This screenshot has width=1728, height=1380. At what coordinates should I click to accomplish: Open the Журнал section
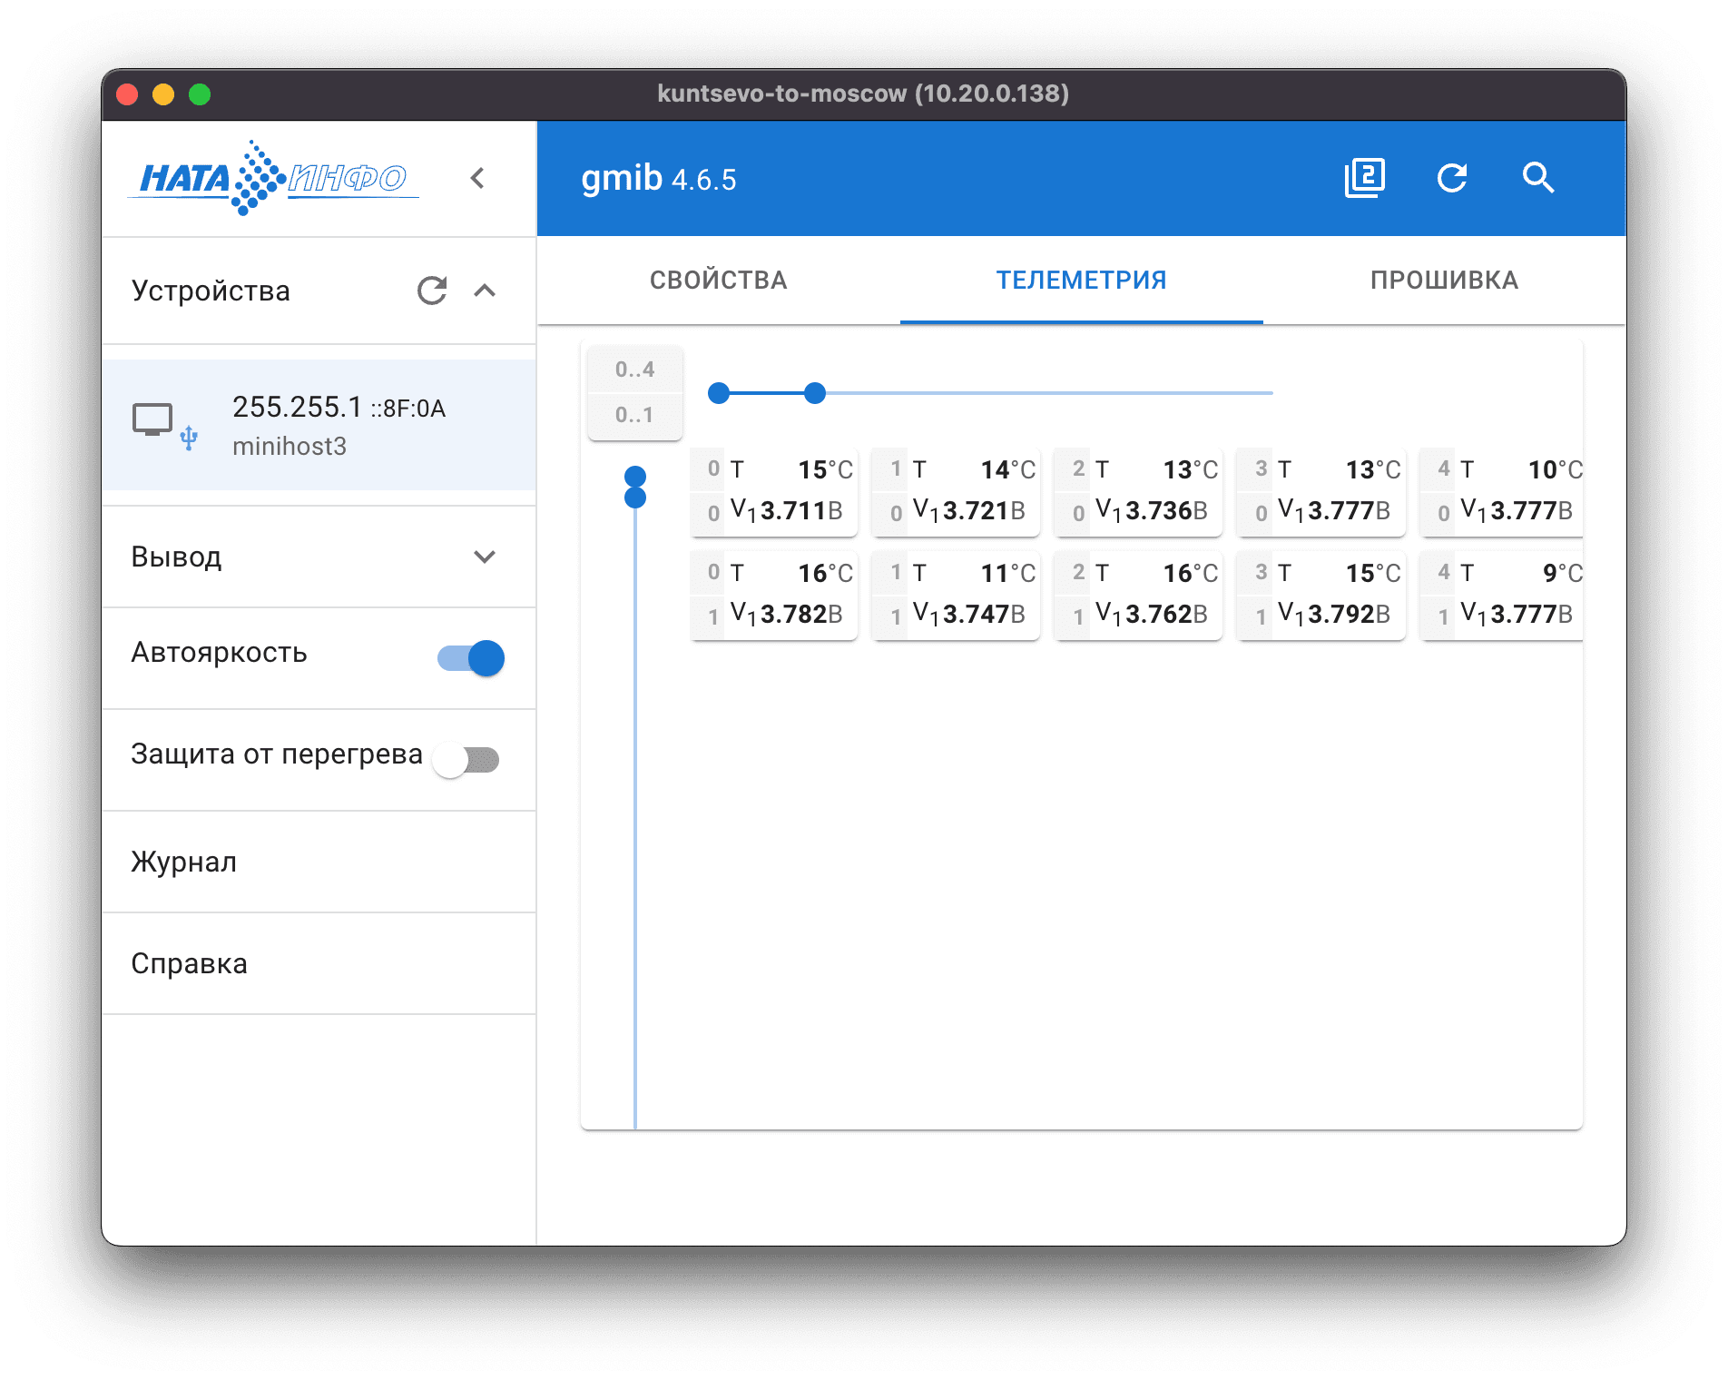319,862
